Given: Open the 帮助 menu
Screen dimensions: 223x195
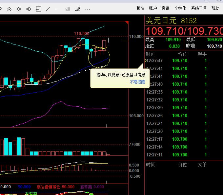Looking at the screenshot, I should 215,8.
